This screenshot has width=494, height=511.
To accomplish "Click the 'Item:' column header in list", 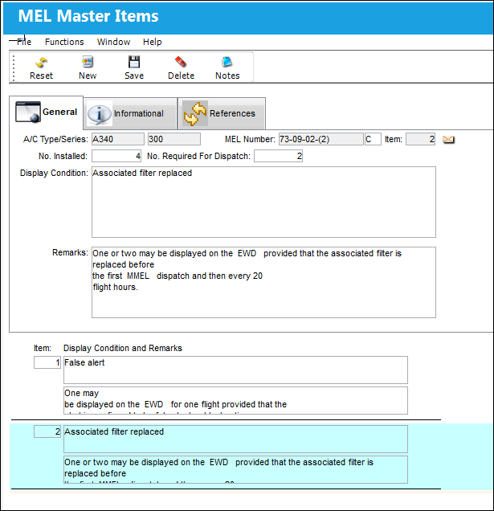I will [x=43, y=348].
